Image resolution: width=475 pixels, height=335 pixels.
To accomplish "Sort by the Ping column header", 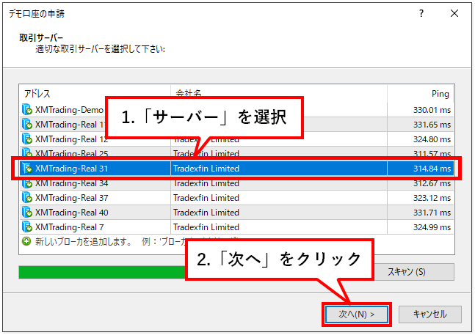I will [x=421, y=94].
